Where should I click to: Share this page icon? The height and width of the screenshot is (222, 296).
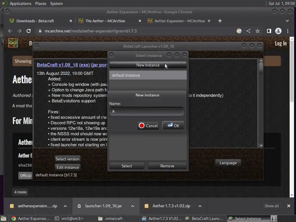click(248, 31)
